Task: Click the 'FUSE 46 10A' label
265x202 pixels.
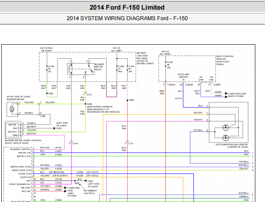Action: coord(170,65)
